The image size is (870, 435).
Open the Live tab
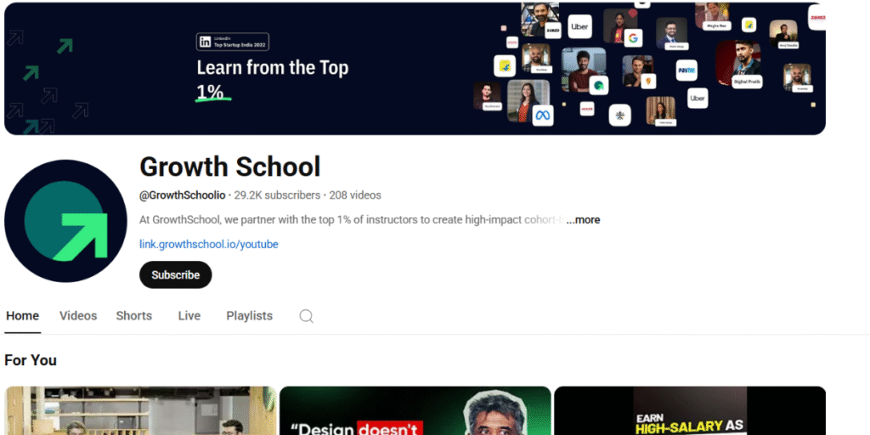pyautogui.click(x=189, y=316)
